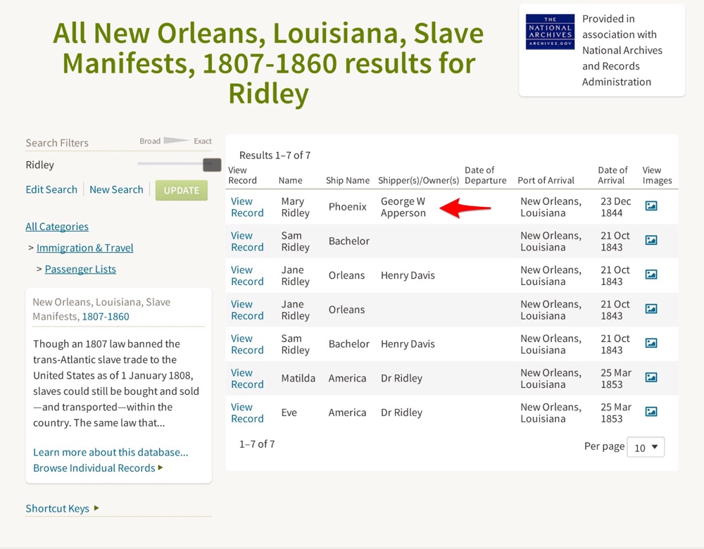Click Learn more about this database

point(111,452)
